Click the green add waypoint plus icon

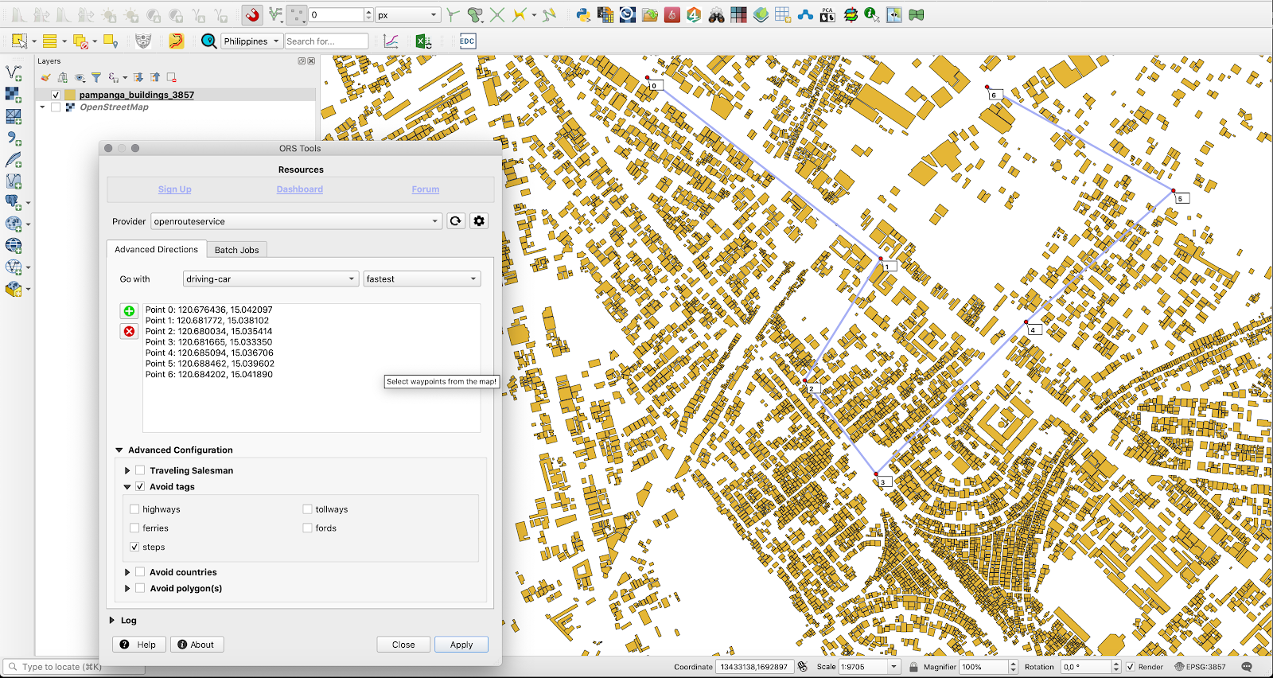(129, 311)
